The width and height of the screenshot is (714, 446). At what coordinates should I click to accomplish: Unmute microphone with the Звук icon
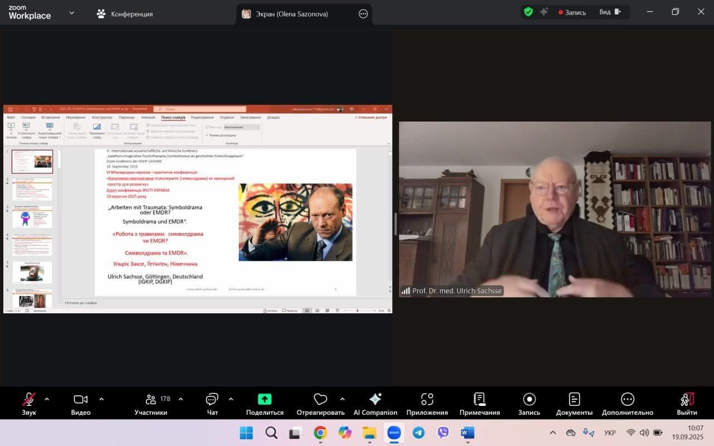click(28, 399)
